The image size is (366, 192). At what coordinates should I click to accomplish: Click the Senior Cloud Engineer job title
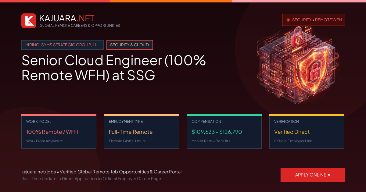tap(114, 68)
